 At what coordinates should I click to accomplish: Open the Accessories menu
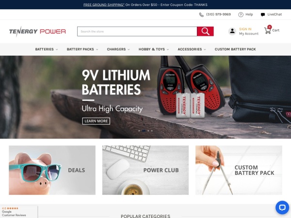pyautogui.click(x=192, y=49)
